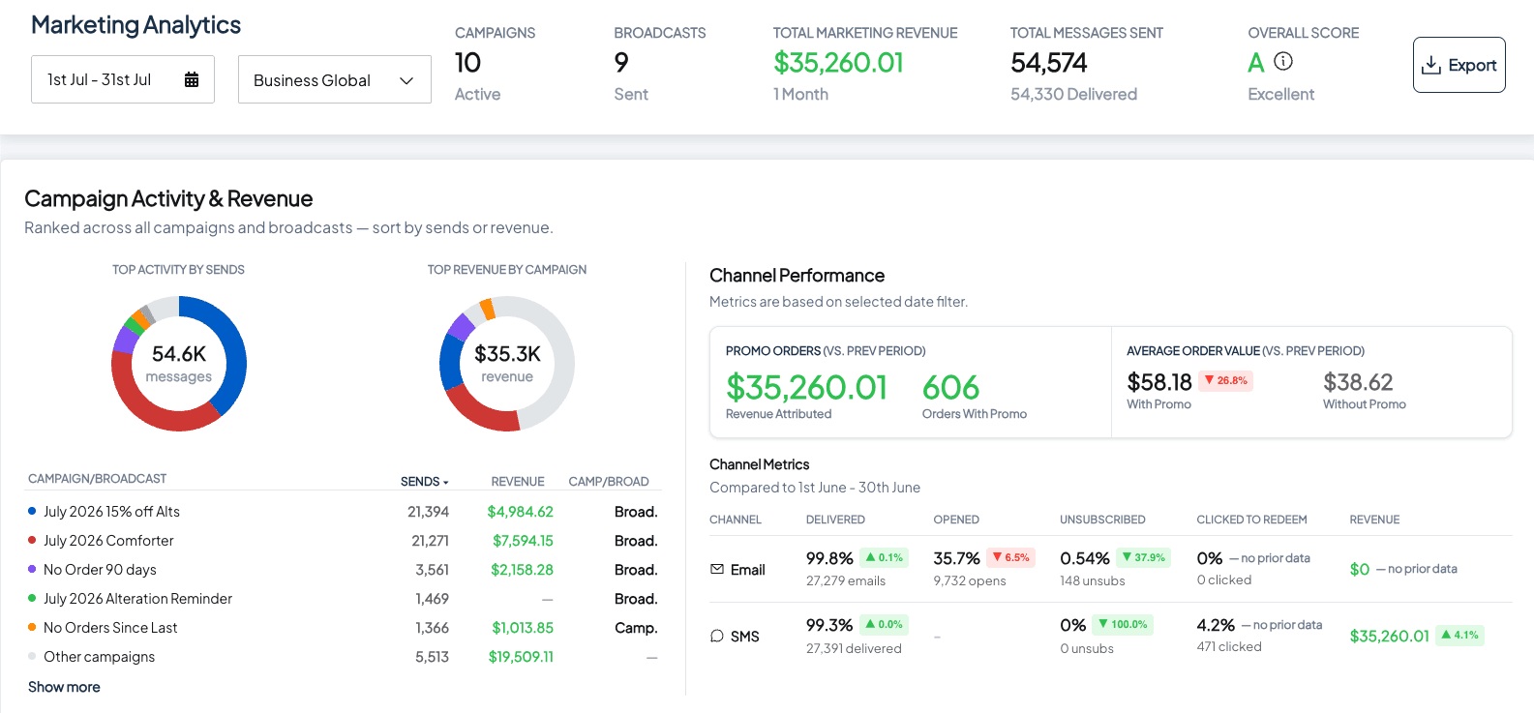Click purple swatch for No Order 90 days

pyautogui.click(x=32, y=569)
